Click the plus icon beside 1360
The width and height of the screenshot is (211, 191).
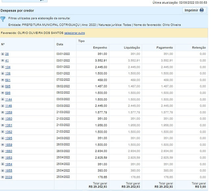pos(2,119)
